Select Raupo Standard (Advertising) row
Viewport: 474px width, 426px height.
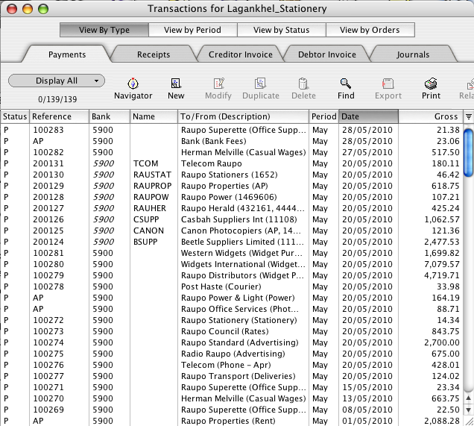click(231, 342)
